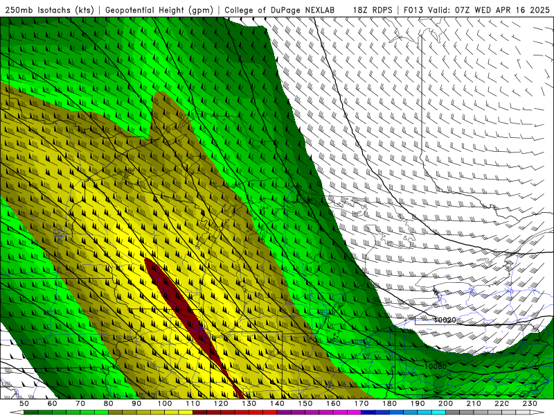The image size is (554, 416).
Task: Click the '90' color bar label
Action: (x=136, y=404)
